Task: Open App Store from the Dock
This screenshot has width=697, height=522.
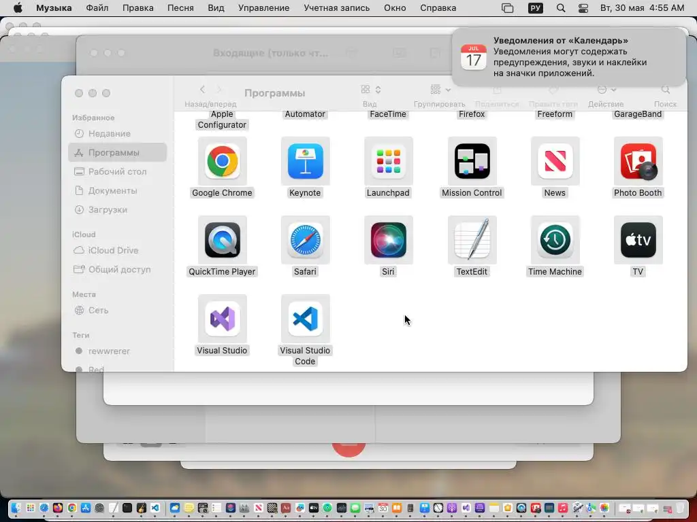Action: point(86,508)
